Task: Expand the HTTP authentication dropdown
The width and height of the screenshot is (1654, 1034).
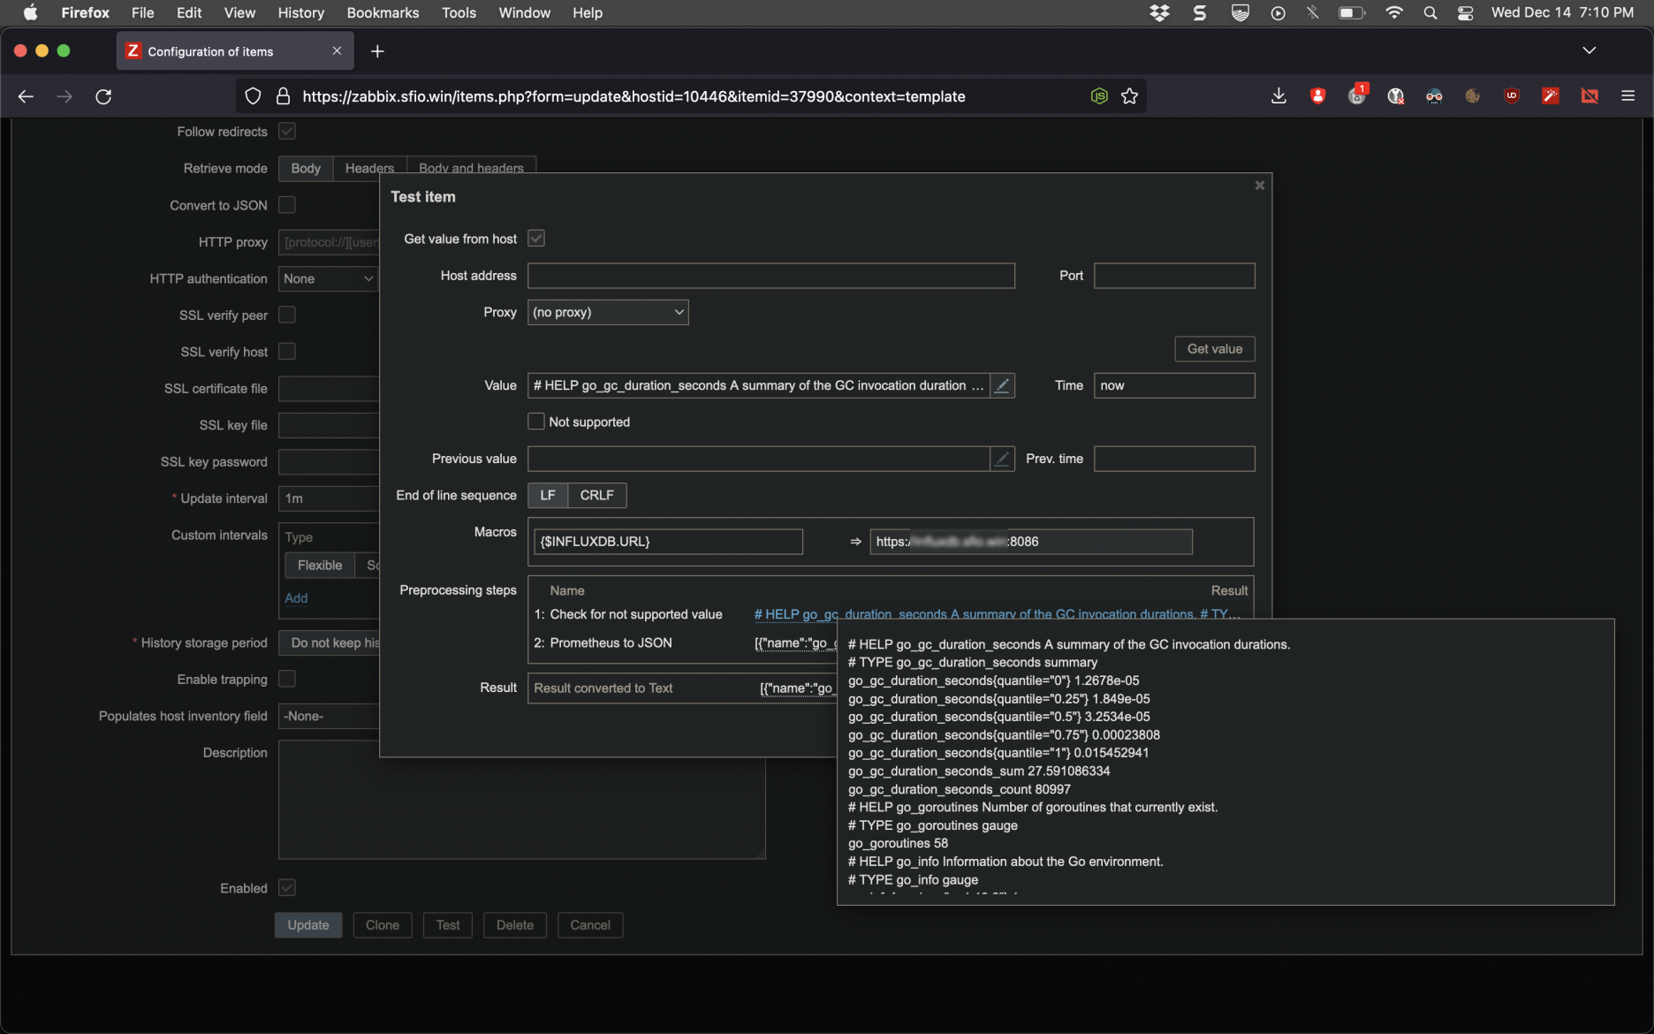Action: coord(328,278)
